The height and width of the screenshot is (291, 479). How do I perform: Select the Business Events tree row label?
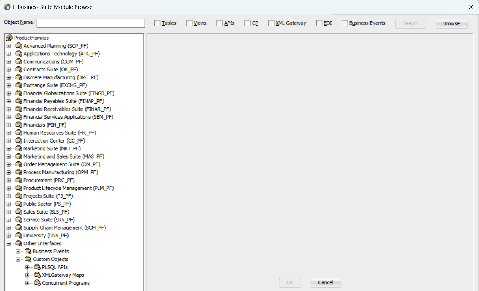point(51,252)
